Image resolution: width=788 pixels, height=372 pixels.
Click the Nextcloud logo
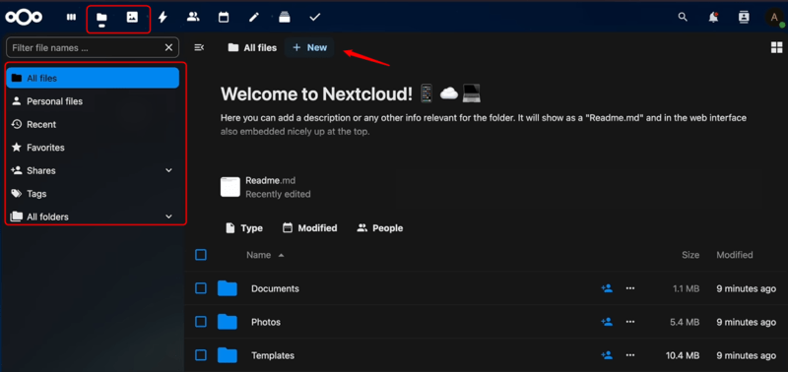[24, 17]
